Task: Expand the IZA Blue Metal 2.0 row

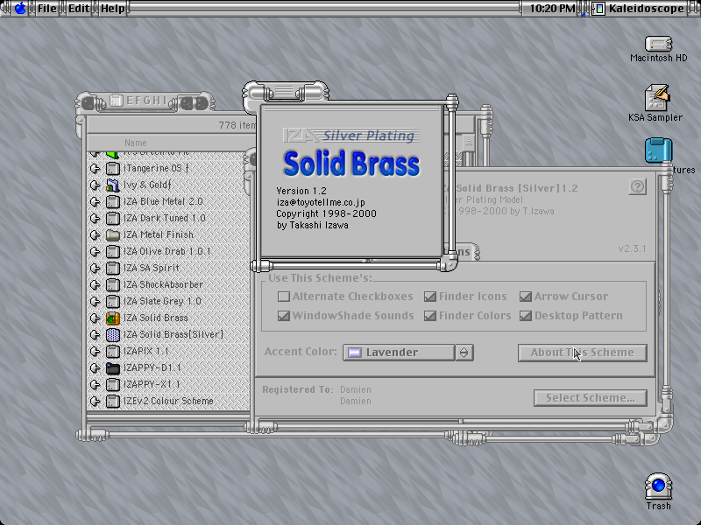Action: [x=95, y=202]
